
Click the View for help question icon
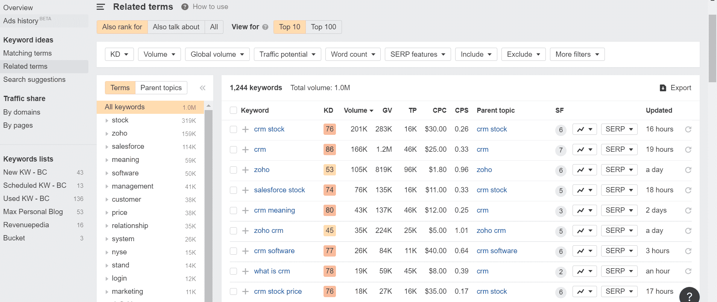(x=265, y=27)
